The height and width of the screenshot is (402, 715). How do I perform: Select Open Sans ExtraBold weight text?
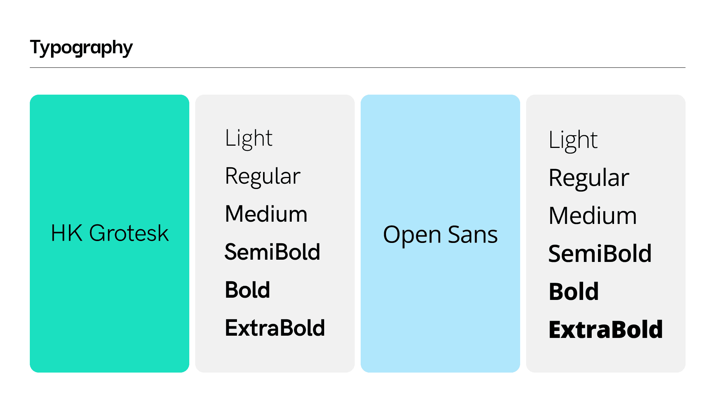[x=606, y=330]
